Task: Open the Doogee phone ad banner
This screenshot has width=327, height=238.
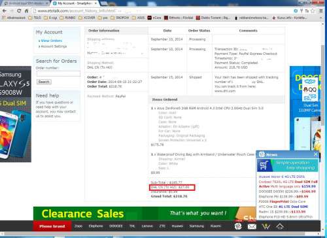Action: point(305,109)
